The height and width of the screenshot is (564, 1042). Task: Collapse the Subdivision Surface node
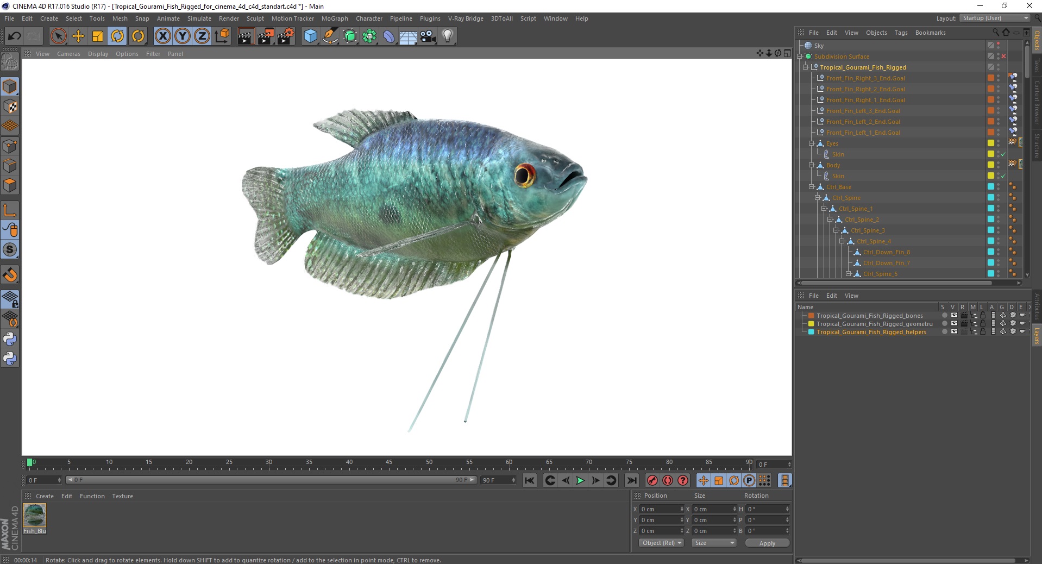coord(800,57)
